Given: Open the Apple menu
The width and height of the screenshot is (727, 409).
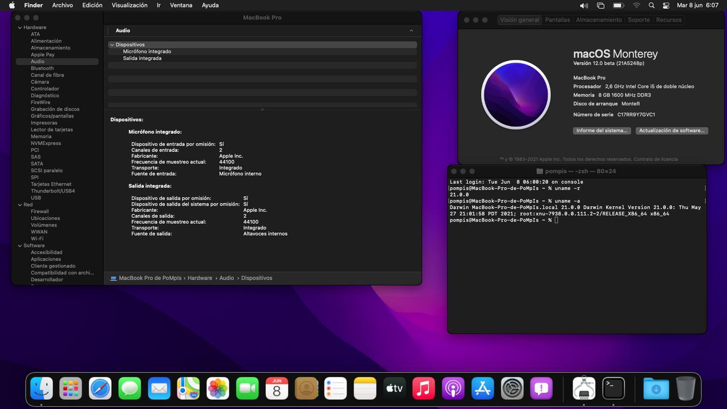Looking at the screenshot, I should (x=12, y=5).
